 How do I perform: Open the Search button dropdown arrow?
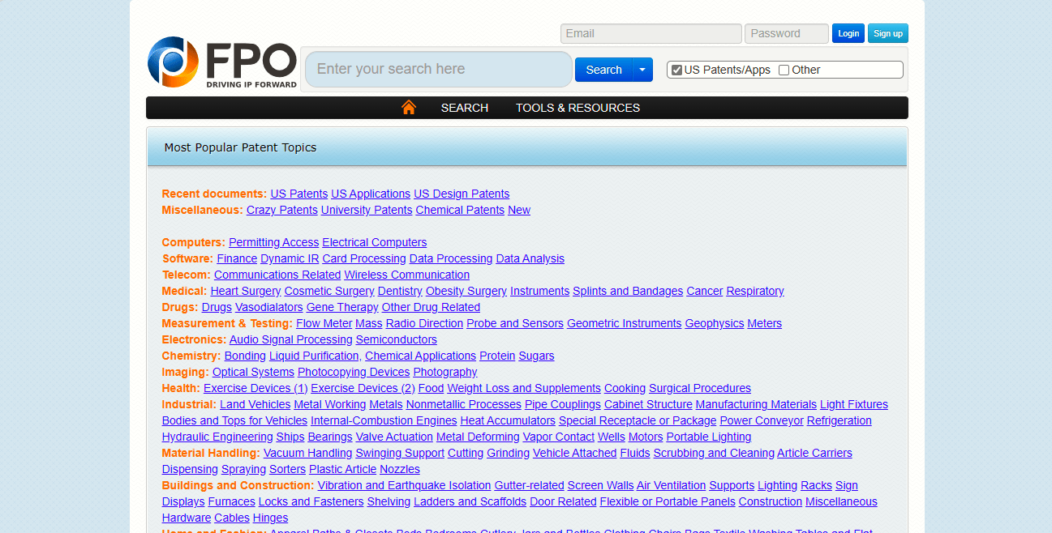642,70
